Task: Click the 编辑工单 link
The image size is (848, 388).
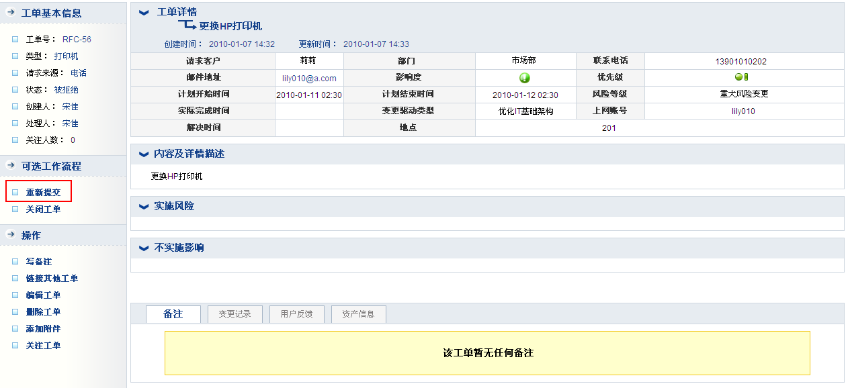Action: 43,295
